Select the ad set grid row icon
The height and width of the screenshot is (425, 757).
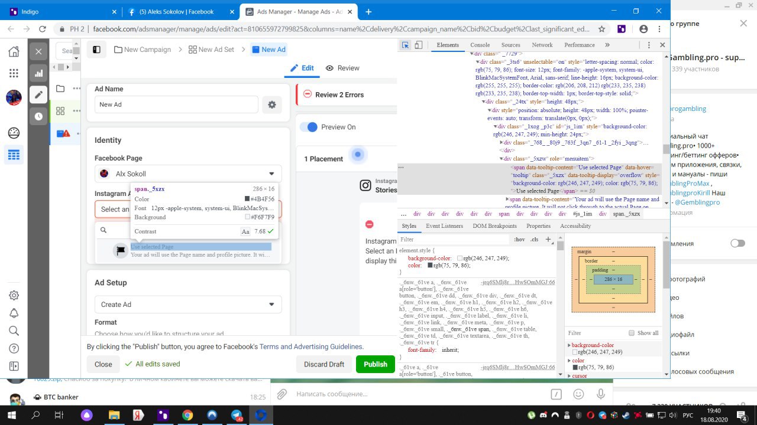(x=60, y=111)
